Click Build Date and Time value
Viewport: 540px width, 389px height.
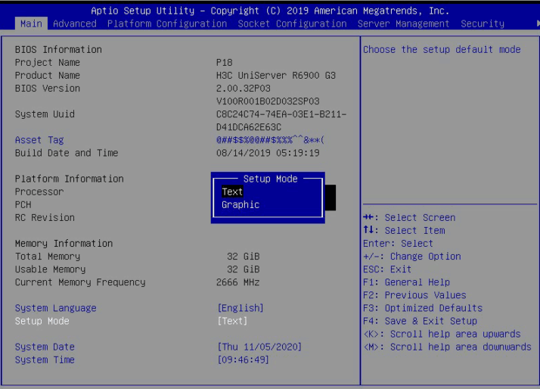[x=268, y=153]
